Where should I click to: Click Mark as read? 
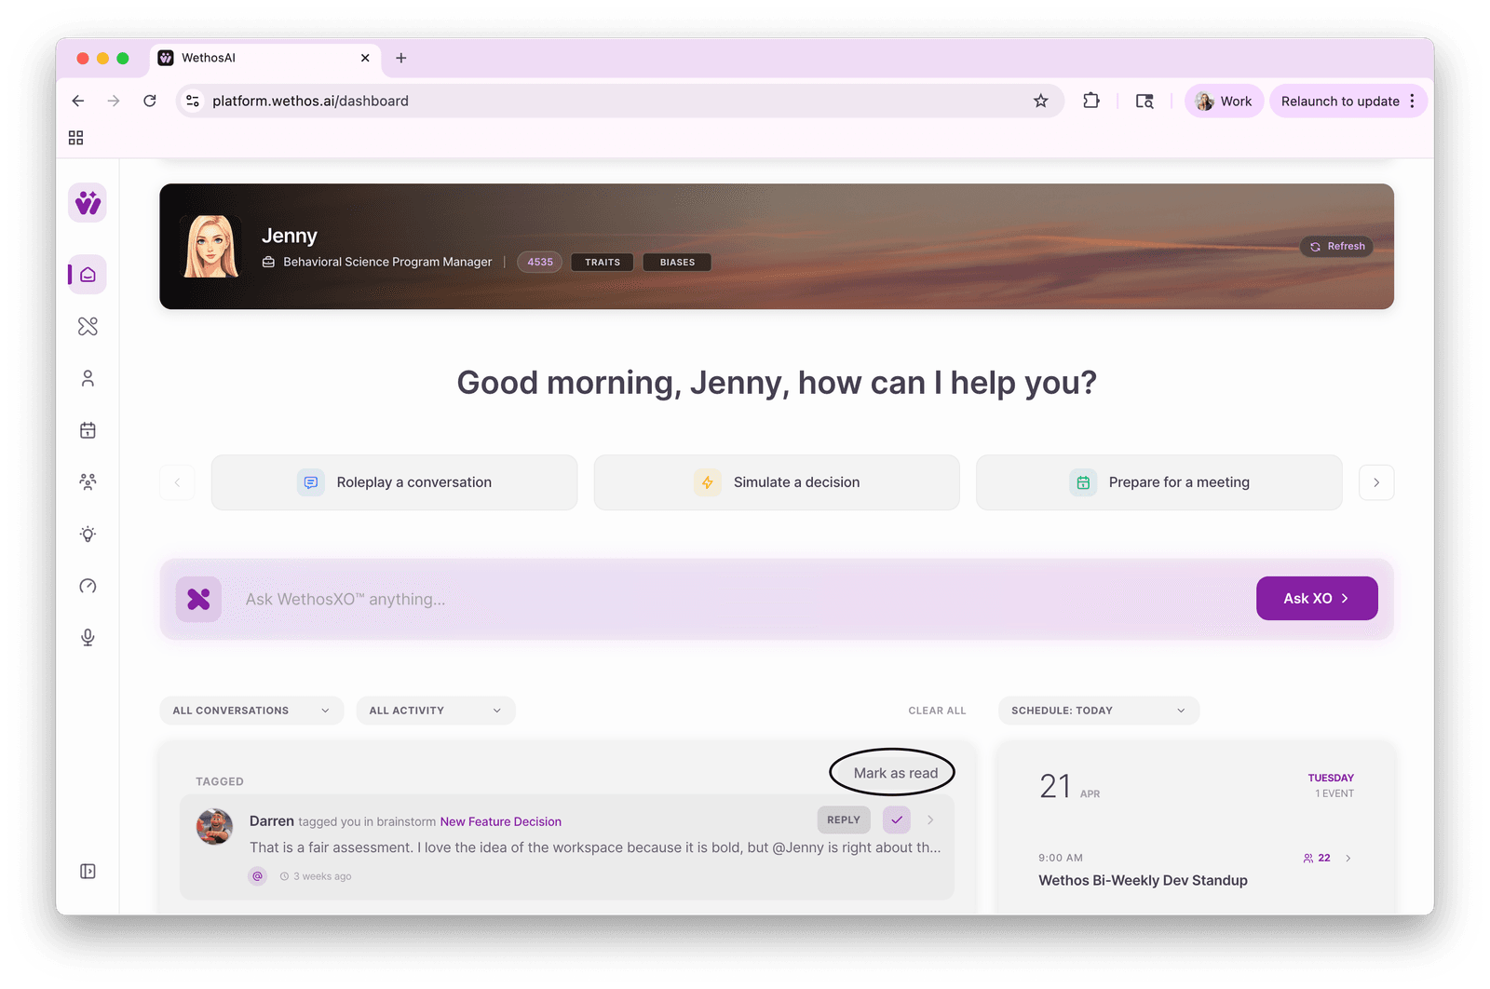coord(896,773)
